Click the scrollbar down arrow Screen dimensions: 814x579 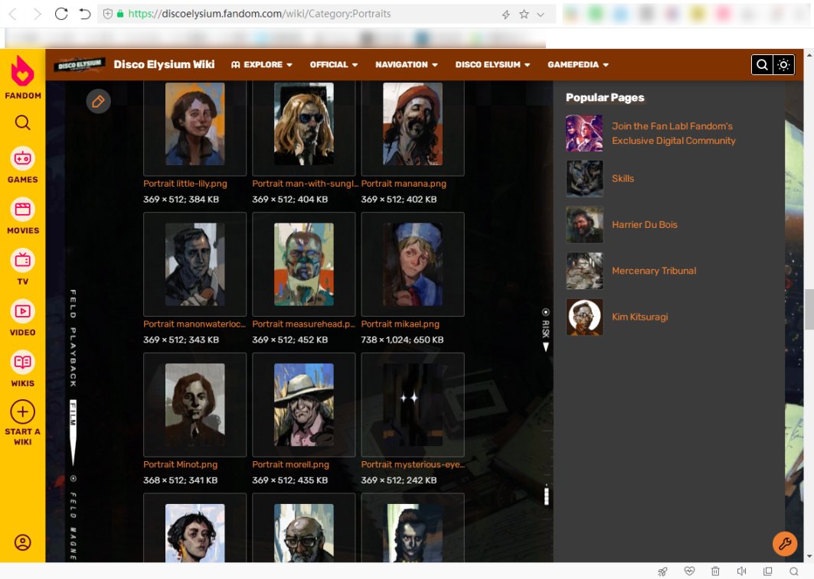click(x=809, y=557)
